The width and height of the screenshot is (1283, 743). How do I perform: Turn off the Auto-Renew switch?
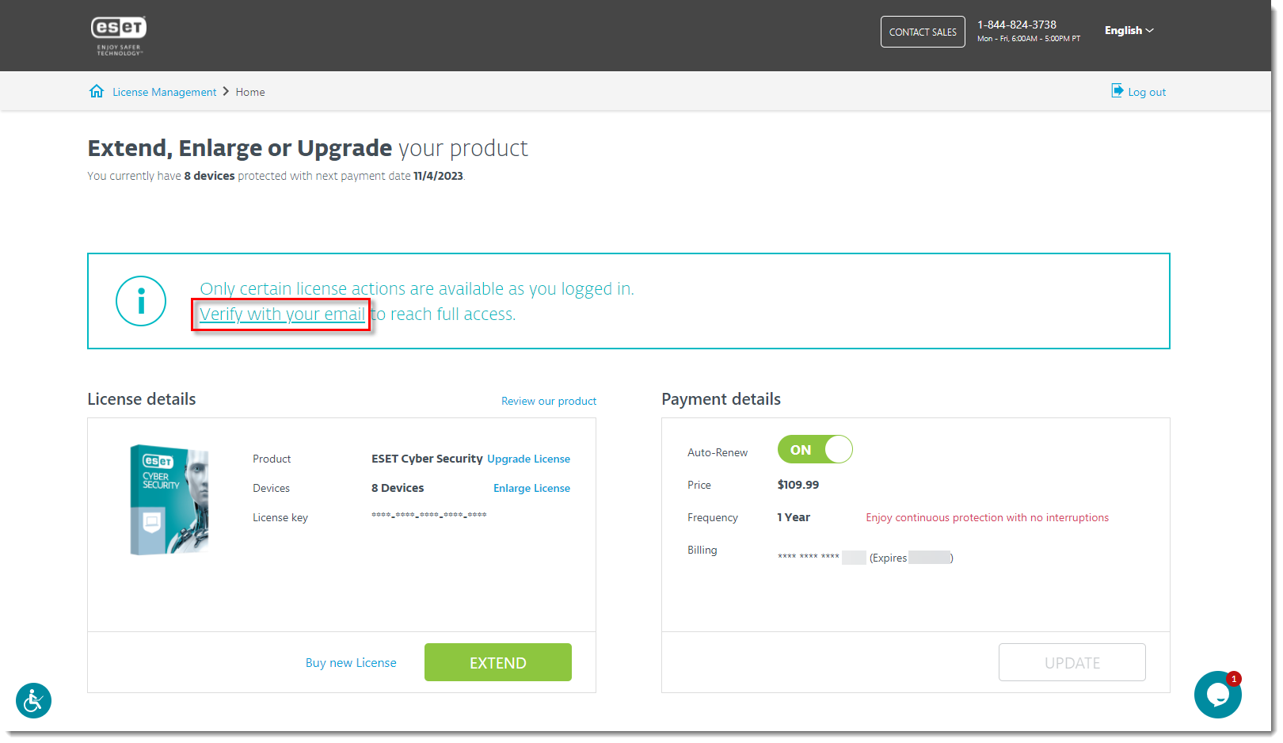point(815,449)
